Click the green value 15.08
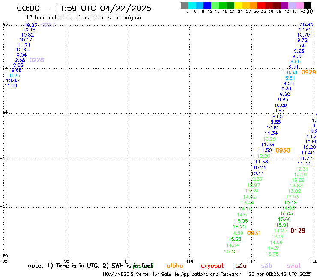Image resolution: width=317 pixels, height=278 pixels. [241, 221]
